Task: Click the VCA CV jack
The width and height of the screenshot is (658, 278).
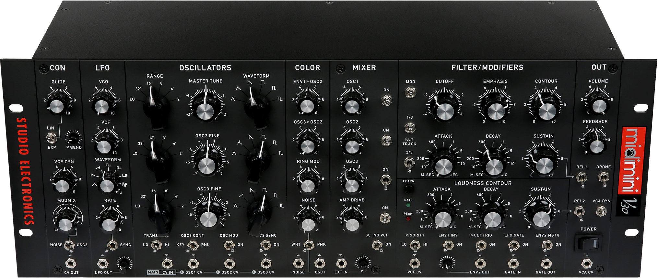Action: (587, 263)
